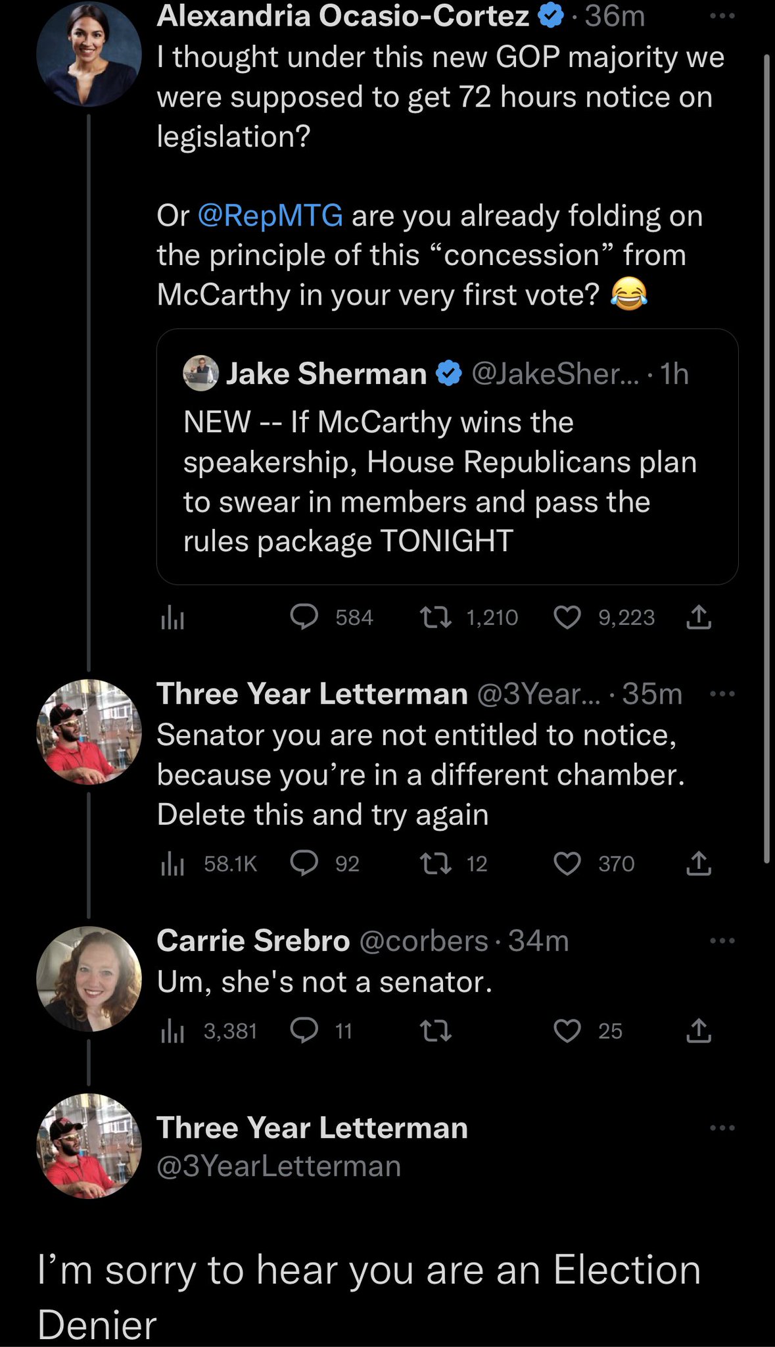
Task: Like Alexandria Ocasio-Cortez's tweet with the heart icon
Action: [x=567, y=618]
